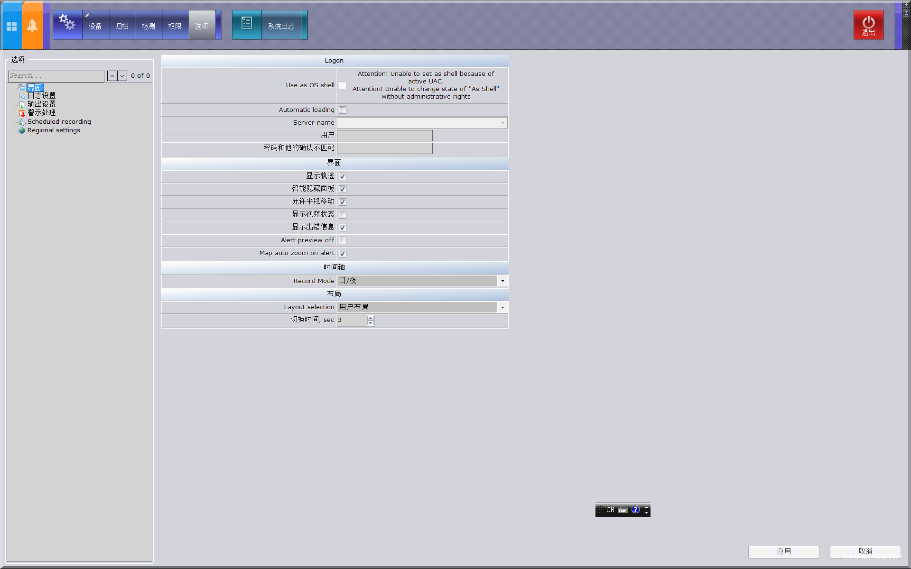Screen dimensions: 911x569
Task: Toggle Use as OS shell checkbox
Action: pos(343,85)
